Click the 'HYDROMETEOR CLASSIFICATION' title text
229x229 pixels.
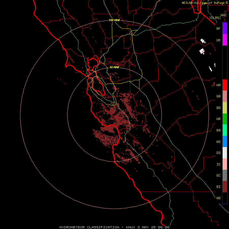tap(89, 227)
